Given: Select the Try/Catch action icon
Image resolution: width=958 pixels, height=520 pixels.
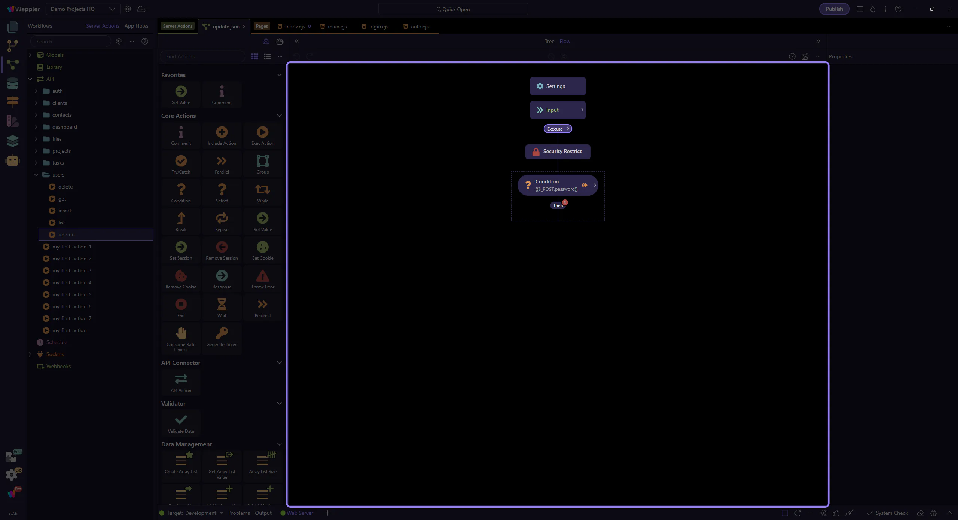Looking at the screenshot, I should pos(181,161).
